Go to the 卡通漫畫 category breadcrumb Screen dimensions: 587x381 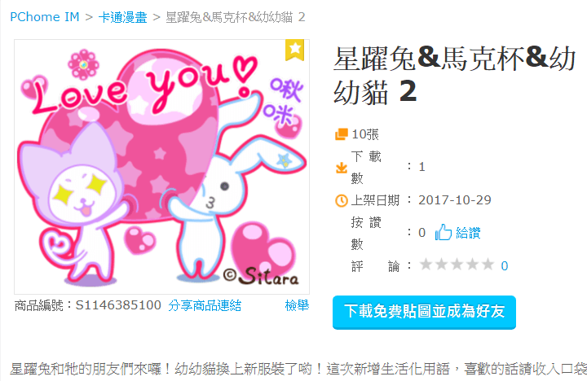123,17
